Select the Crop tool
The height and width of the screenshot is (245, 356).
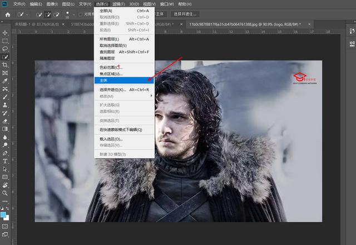coord(5,65)
